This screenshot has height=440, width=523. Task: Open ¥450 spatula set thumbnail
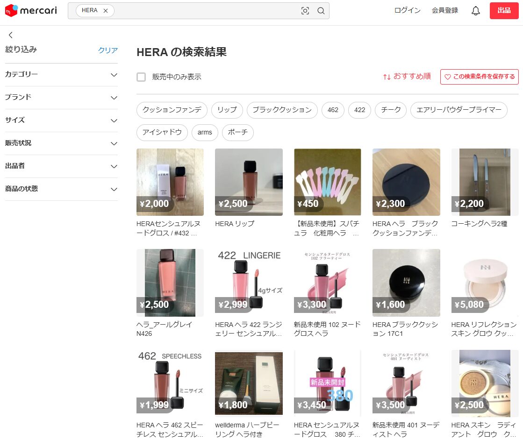click(x=328, y=182)
